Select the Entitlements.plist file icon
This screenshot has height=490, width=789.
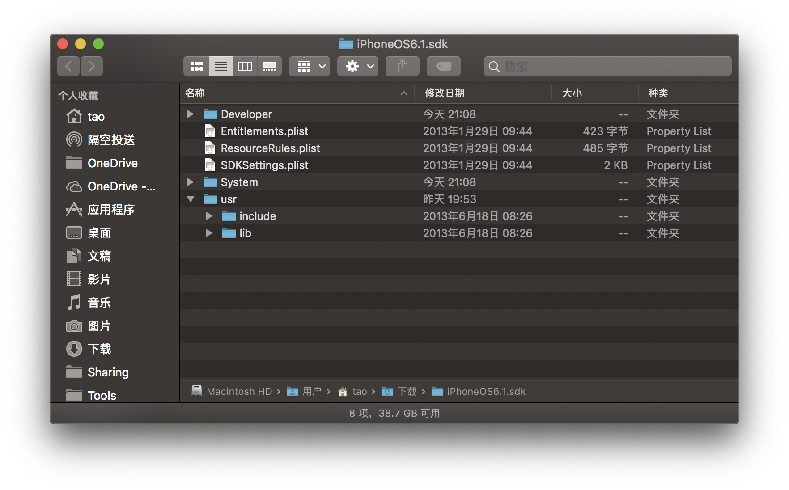click(x=210, y=131)
